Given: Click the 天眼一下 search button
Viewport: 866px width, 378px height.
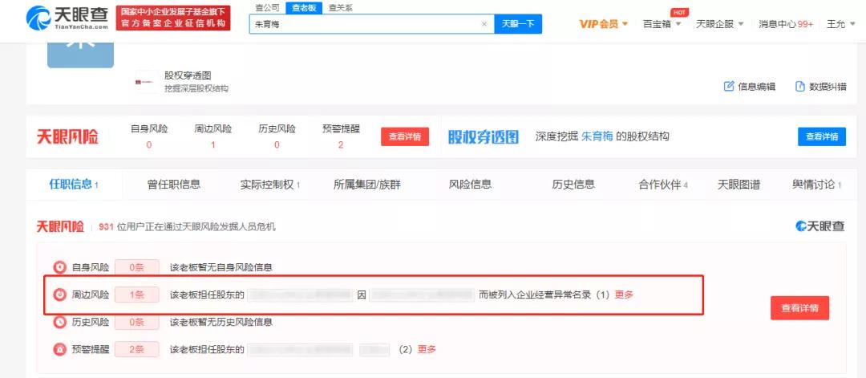Looking at the screenshot, I should 517,24.
